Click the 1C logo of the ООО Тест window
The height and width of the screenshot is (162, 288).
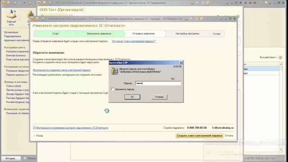point(39,3)
